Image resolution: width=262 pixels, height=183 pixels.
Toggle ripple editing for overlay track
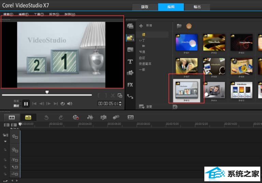(5, 150)
